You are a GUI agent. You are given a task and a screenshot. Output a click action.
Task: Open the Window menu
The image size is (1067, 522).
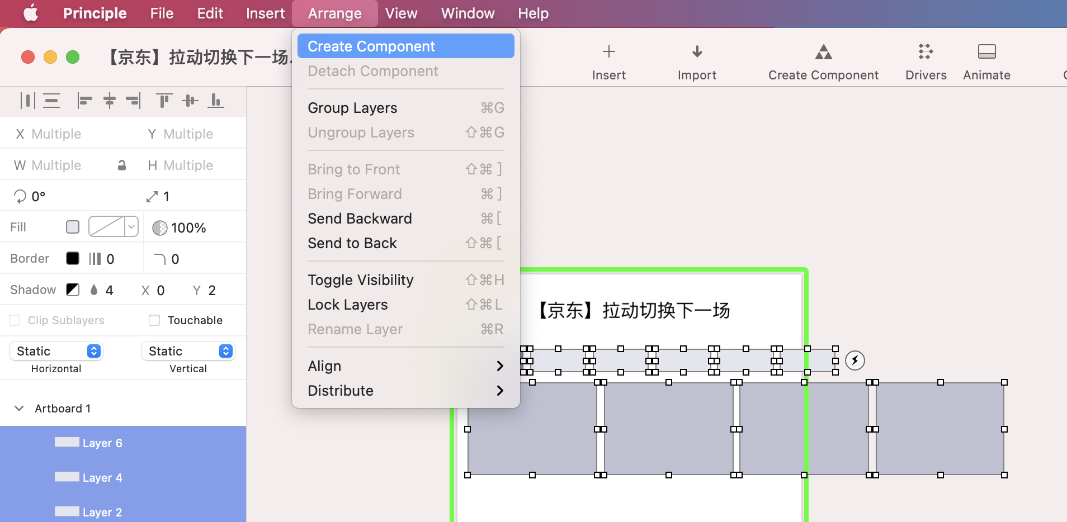coord(468,13)
